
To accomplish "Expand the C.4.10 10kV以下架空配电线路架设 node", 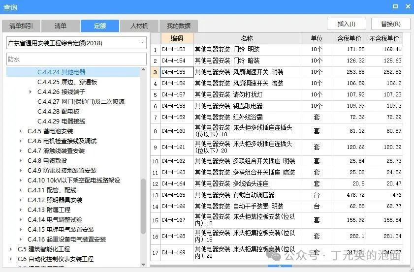I will coord(21,180).
